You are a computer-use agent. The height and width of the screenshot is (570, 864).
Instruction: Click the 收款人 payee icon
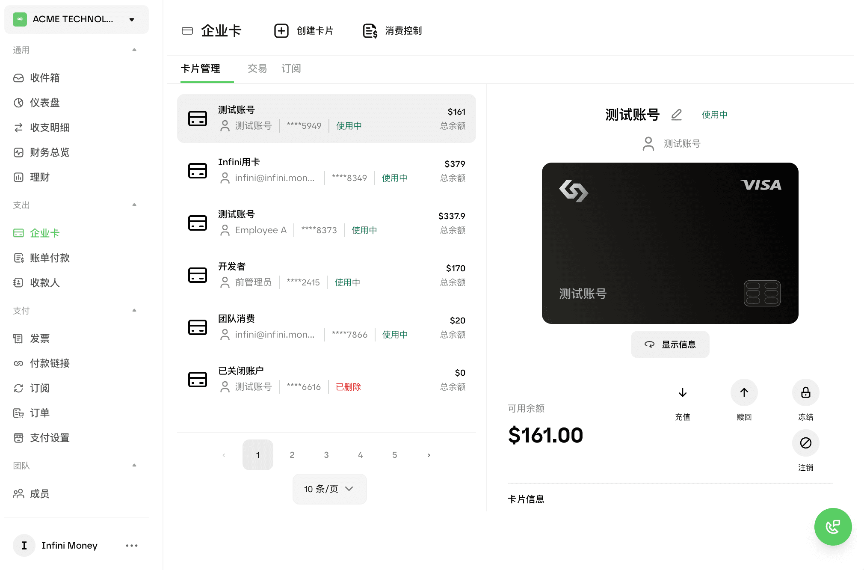(18, 283)
